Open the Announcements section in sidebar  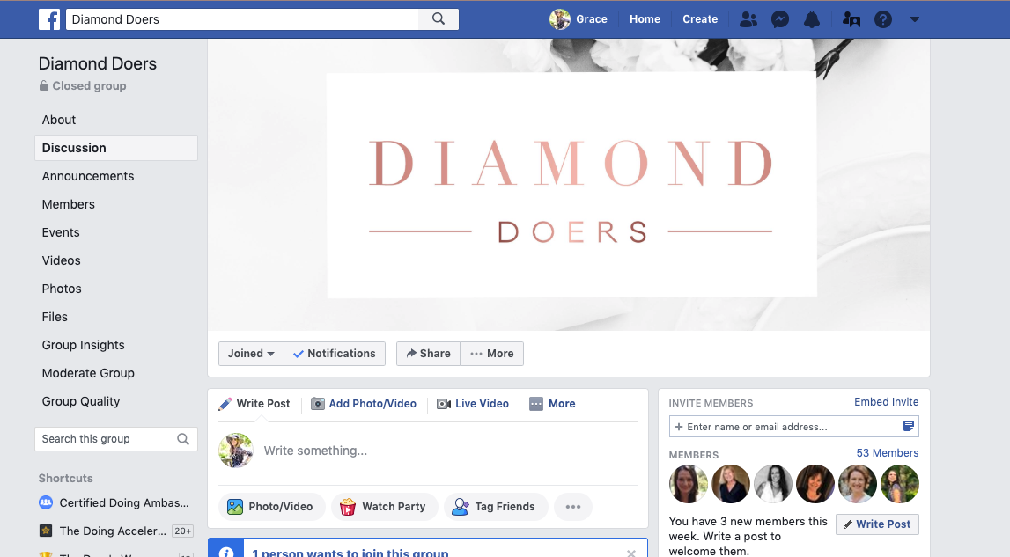(87, 177)
